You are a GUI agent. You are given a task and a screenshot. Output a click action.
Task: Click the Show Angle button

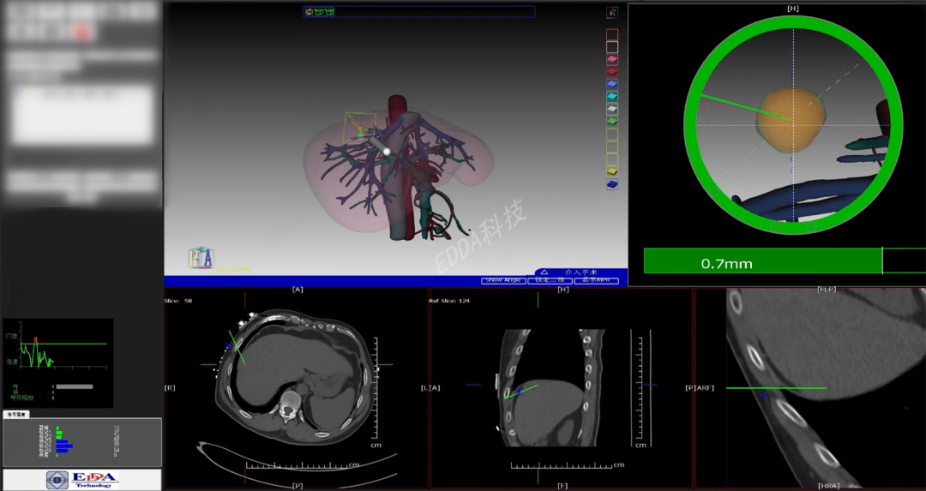point(503,280)
